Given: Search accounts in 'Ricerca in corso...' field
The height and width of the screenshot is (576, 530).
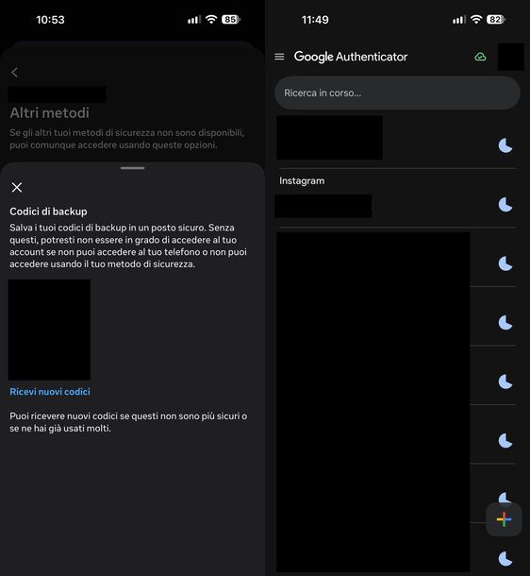Looking at the screenshot, I should tap(397, 93).
